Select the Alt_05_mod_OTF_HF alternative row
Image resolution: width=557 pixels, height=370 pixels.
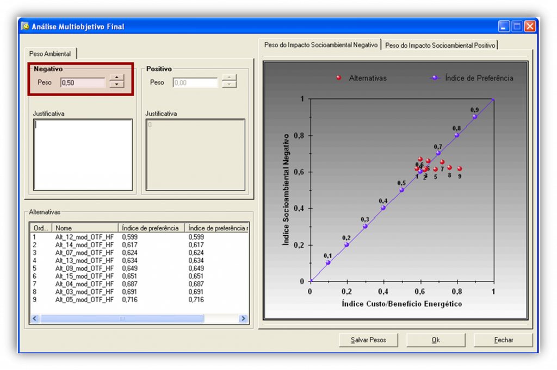(84, 299)
